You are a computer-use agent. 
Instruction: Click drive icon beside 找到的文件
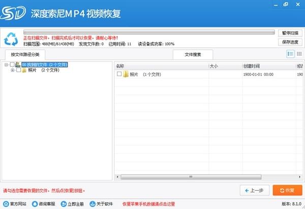18,64
